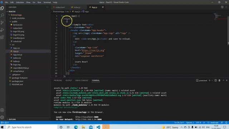Open reportWebVitals.js in the explorer
Screen dimensions: 229x129
[x=21, y=68]
